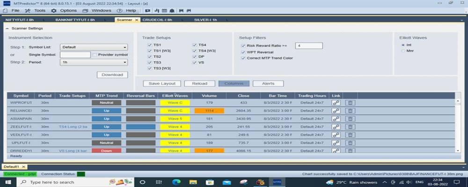The image size is (468, 187).
Task: Open Microsoft Store from the taskbar
Action: 210,182
